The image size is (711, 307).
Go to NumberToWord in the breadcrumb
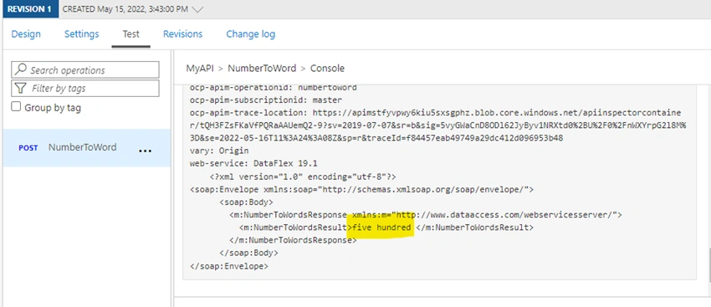(x=262, y=69)
